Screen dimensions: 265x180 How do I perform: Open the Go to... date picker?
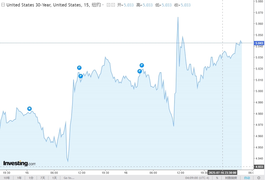click(x=69, y=178)
